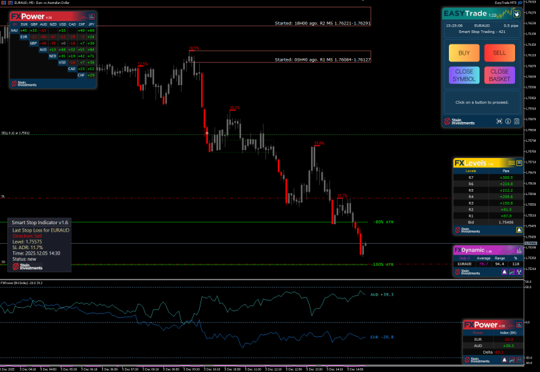Click the 'Status: new' line in Smart Stop
This screenshot has height=372, width=540.
24,259
